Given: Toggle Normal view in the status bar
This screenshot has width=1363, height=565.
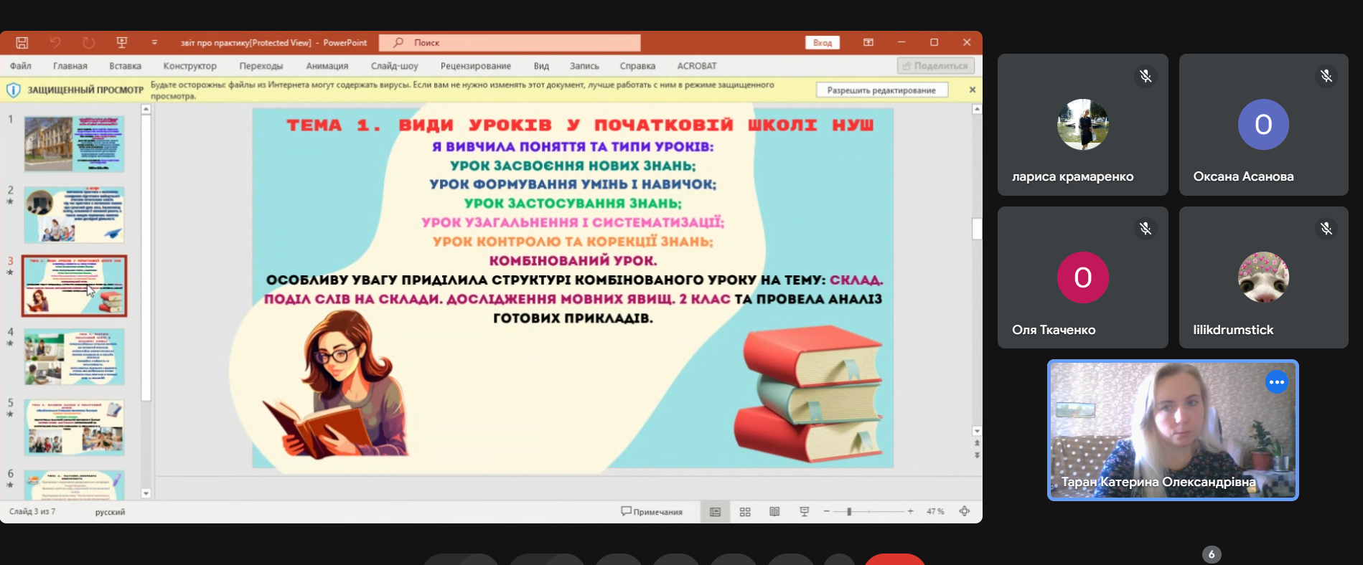Looking at the screenshot, I should 715,511.
